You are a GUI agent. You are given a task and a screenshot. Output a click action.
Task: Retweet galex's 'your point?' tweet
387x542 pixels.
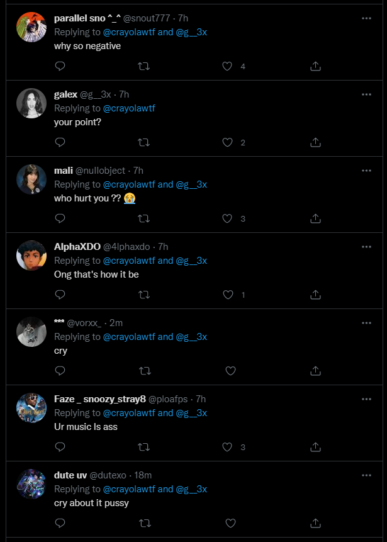144,142
